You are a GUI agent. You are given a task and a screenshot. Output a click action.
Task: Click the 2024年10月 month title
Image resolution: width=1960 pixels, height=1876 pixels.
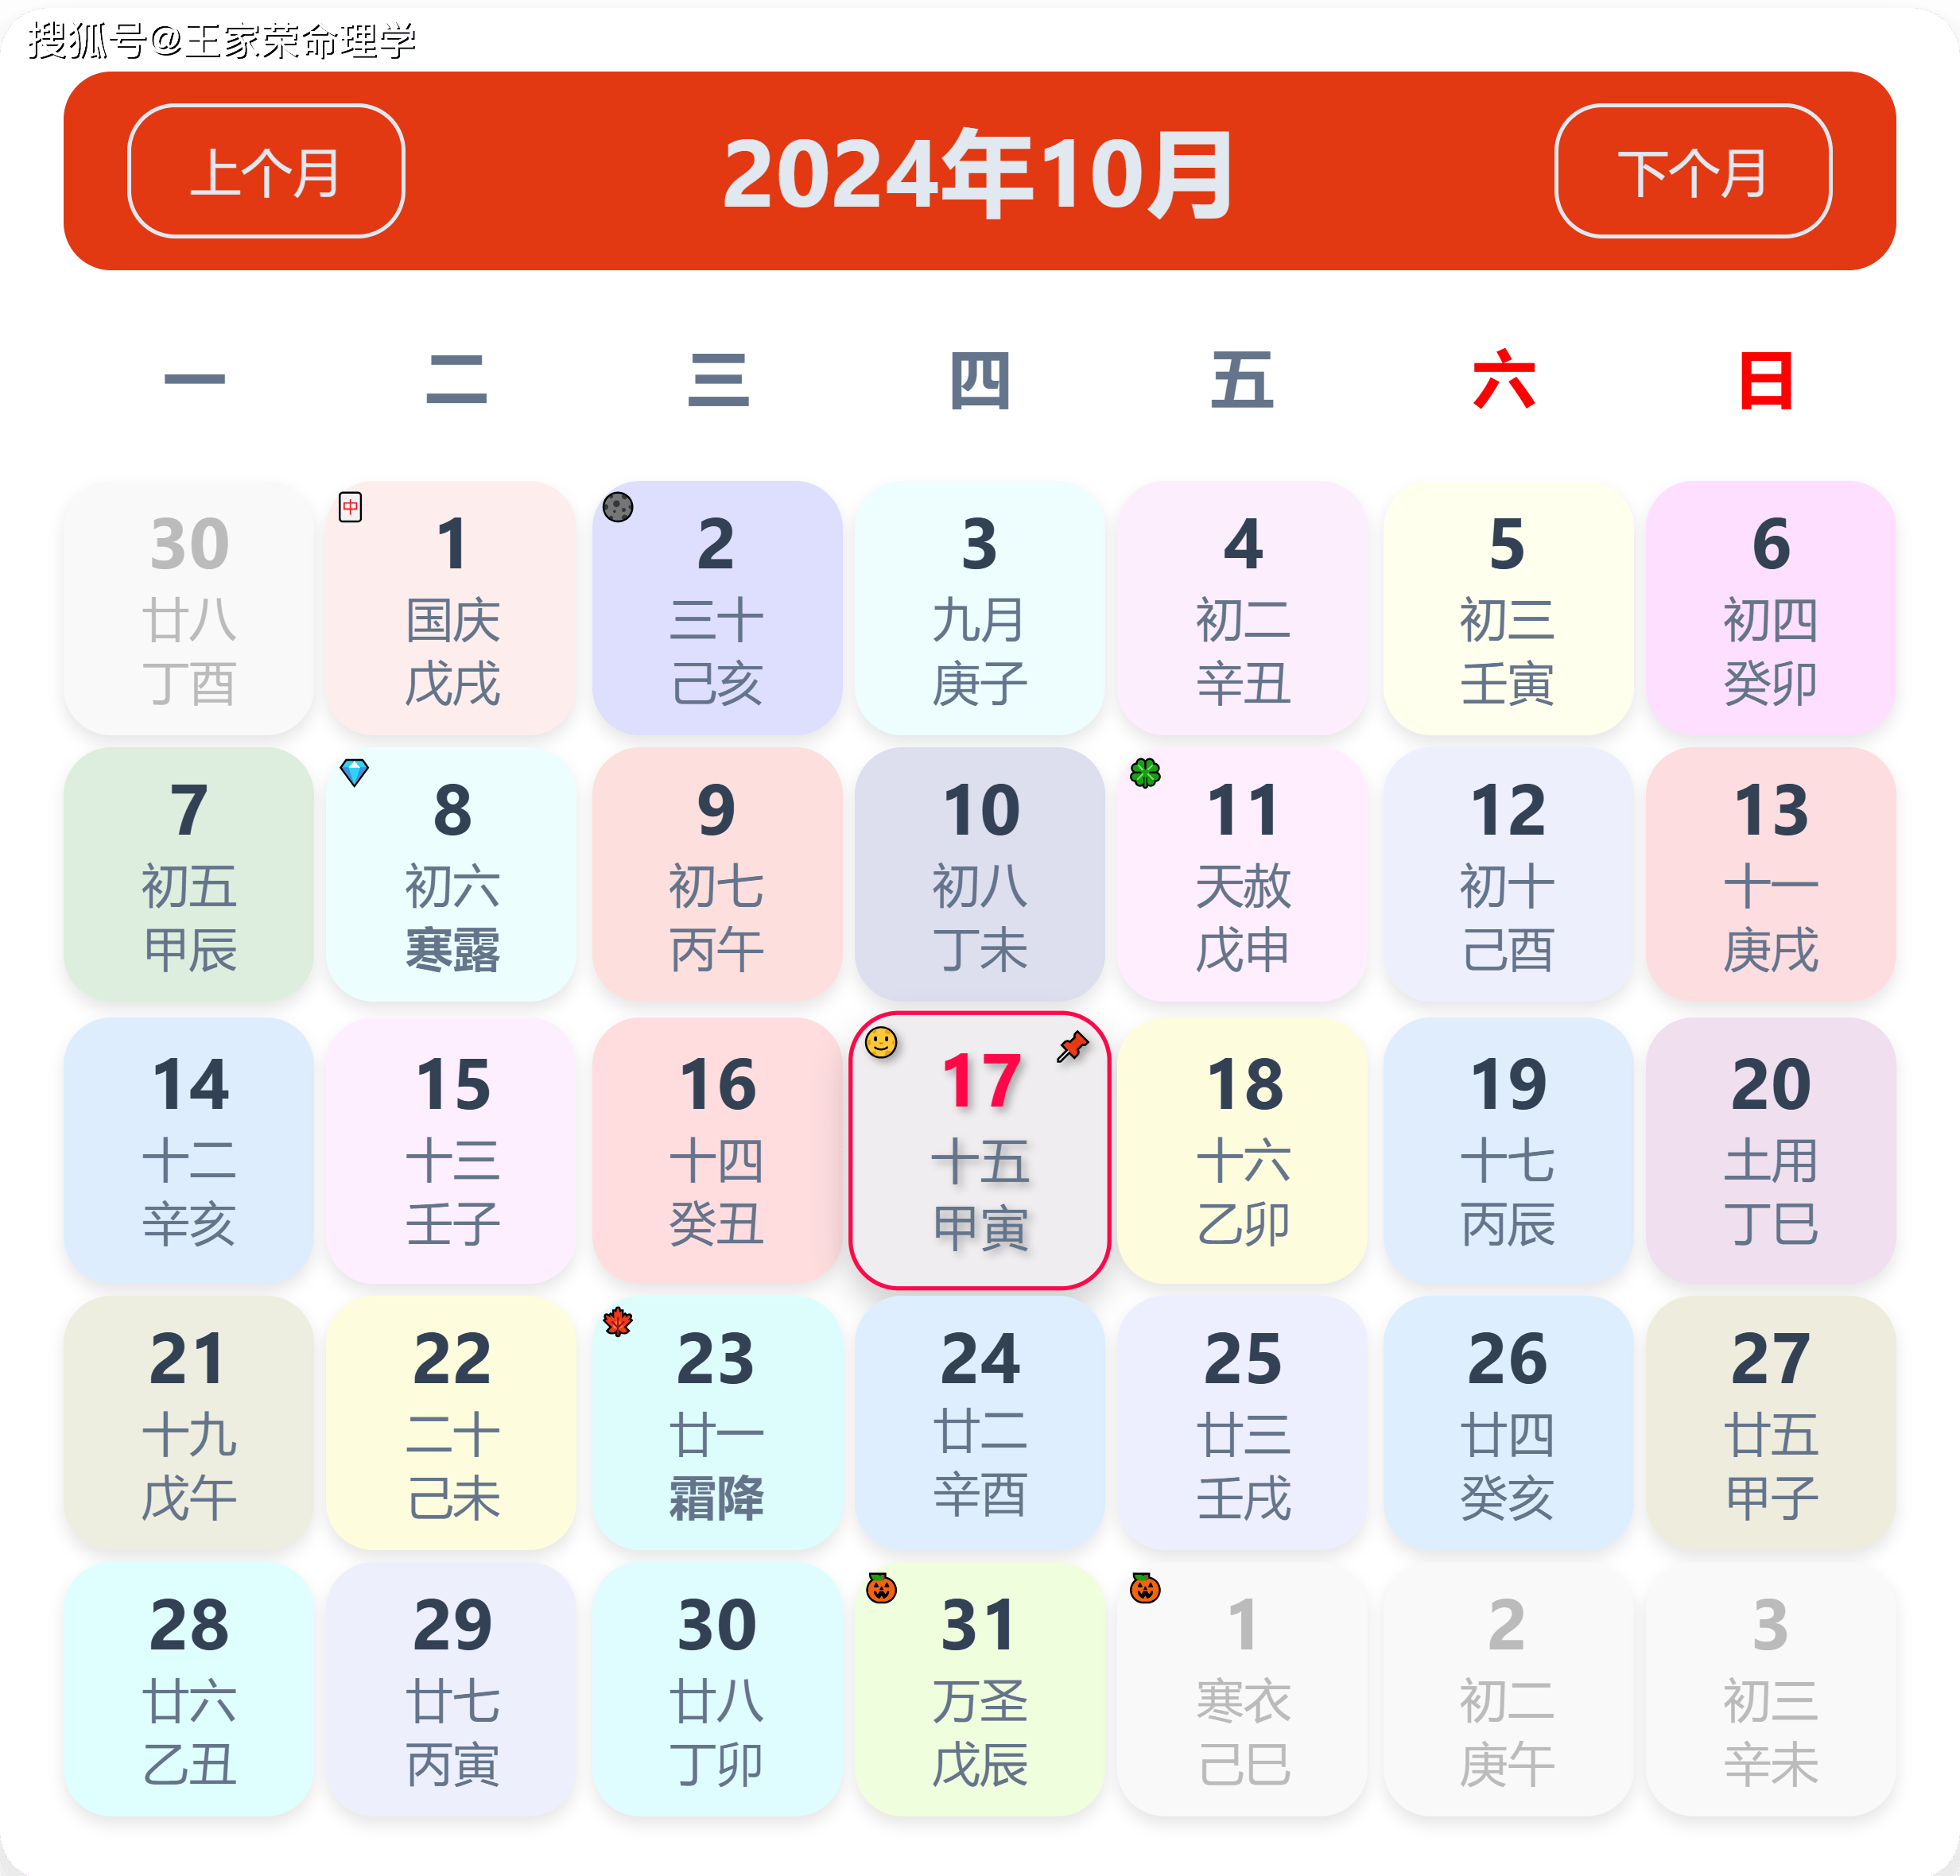click(979, 174)
